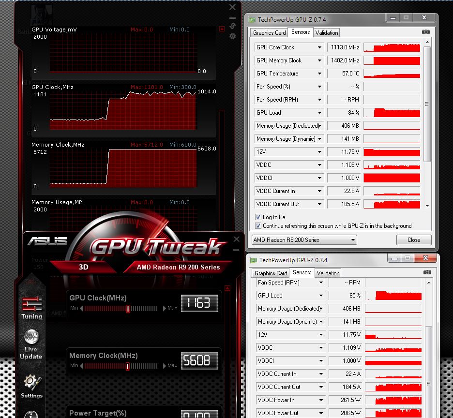Click scrollbar down arrow in upper GPU-Z

click(x=427, y=206)
